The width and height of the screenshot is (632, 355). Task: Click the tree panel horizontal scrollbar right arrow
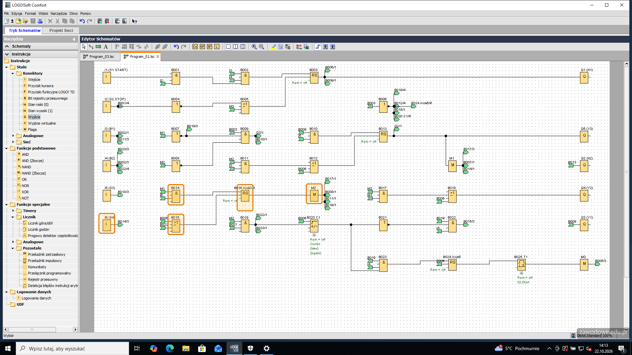pyautogui.click(x=75, y=329)
